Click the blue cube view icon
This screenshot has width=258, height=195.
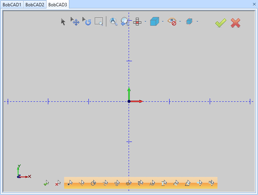(x=154, y=22)
